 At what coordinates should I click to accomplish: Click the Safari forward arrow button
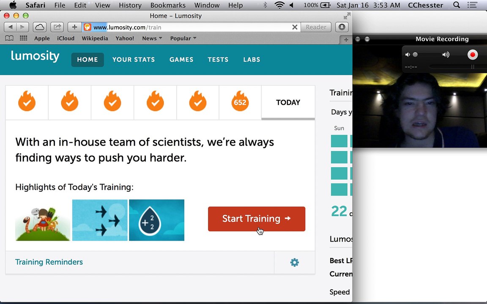click(22, 27)
